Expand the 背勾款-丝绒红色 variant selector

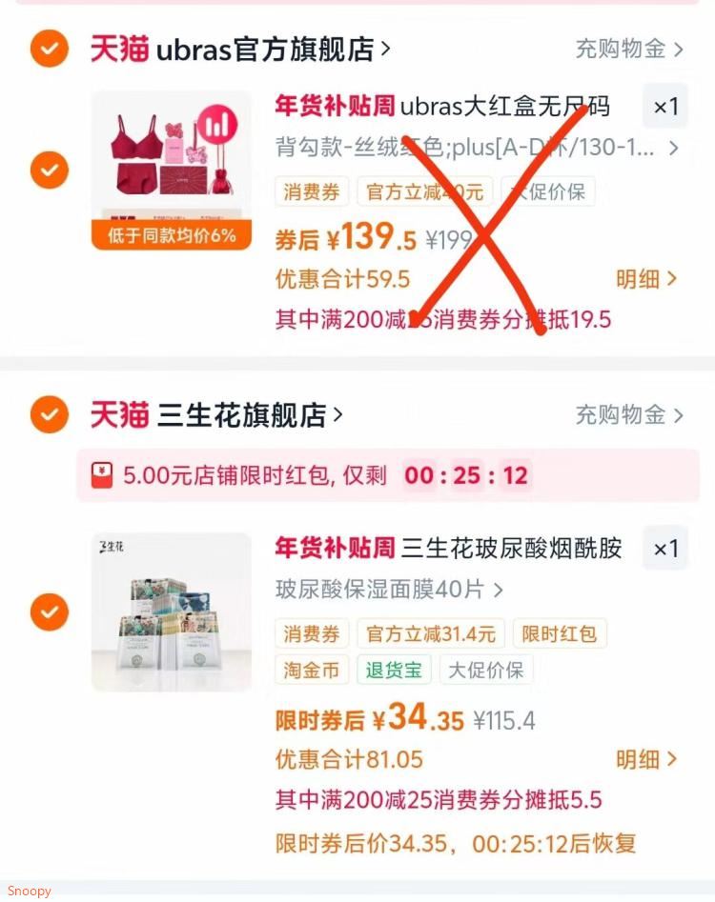(x=477, y=148)
